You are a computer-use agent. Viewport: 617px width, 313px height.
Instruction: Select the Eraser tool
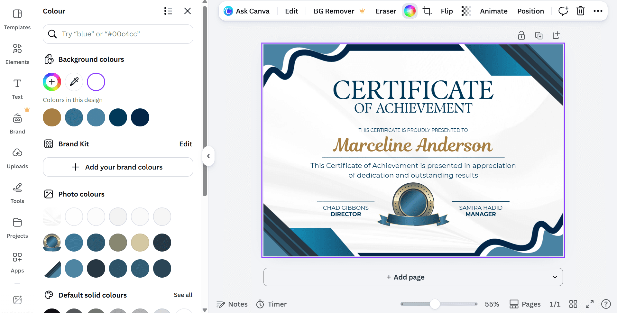click(x=386, y=11)
